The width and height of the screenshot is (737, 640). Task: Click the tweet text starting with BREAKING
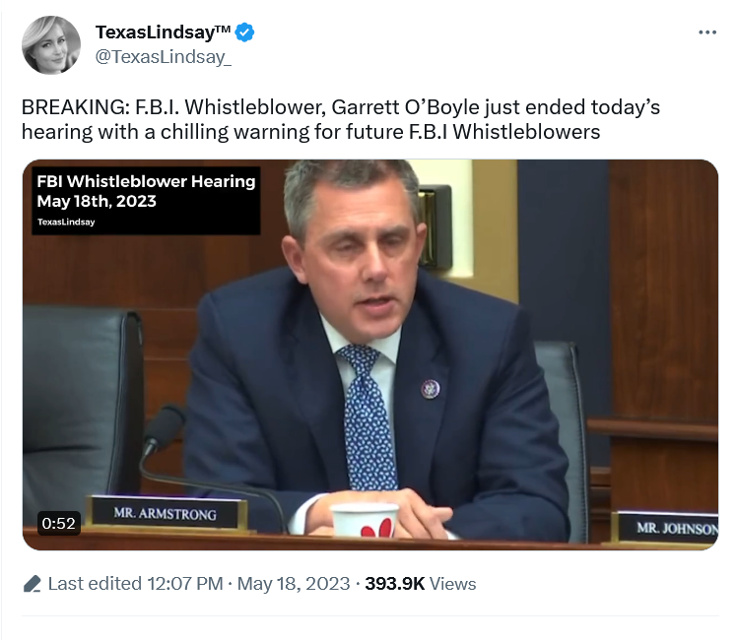(x=341, y=119)
